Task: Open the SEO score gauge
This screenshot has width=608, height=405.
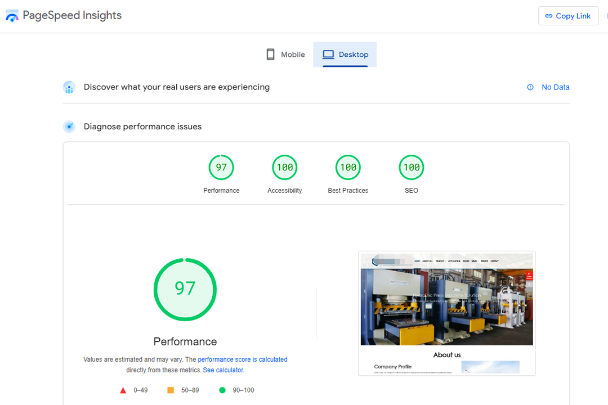Action: pos(411,168)
